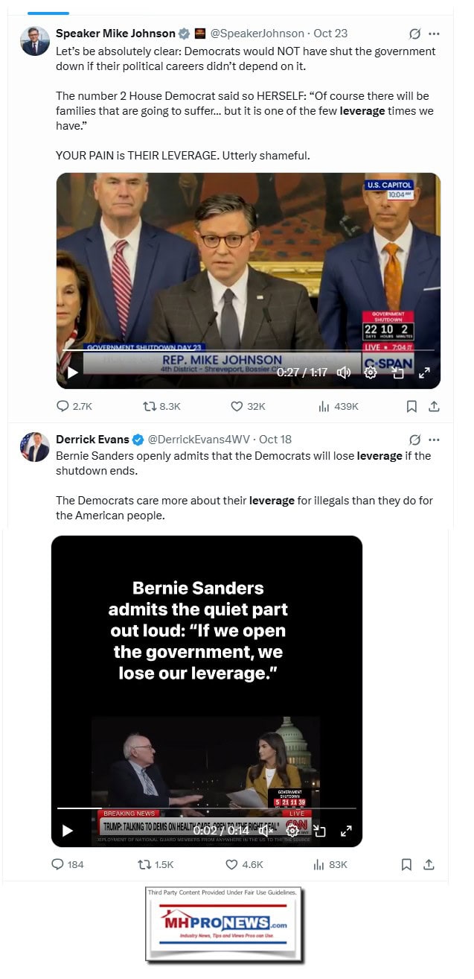Viewport: 474px width, 979px height.
Task: Click Derrick Evans profile avatar
Action: pyautogui.click(x=35, y=448)
